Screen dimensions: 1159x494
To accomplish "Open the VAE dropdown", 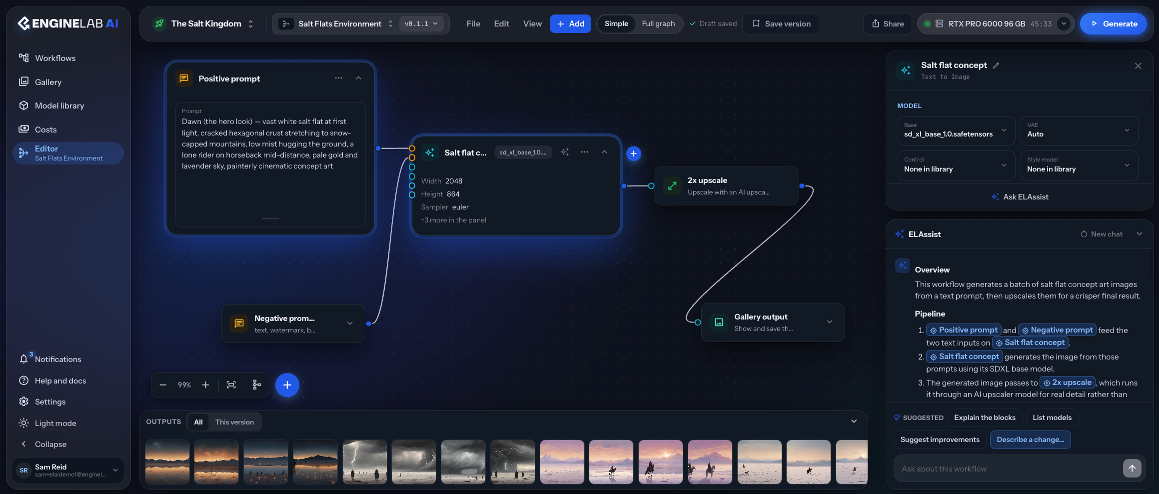I will point(1079,130).
